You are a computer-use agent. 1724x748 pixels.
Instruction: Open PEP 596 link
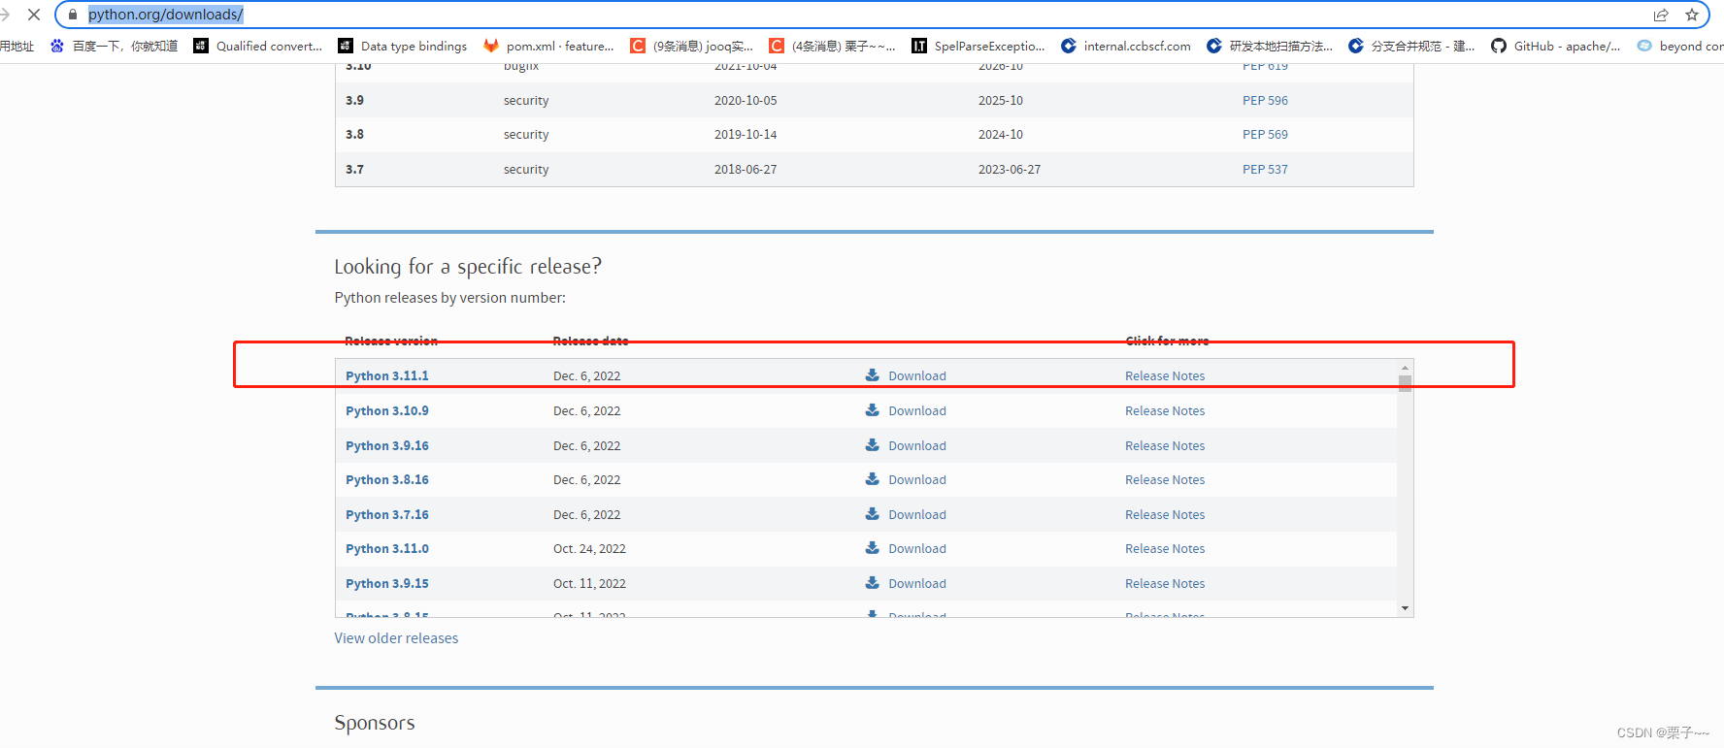(1265, 100)
